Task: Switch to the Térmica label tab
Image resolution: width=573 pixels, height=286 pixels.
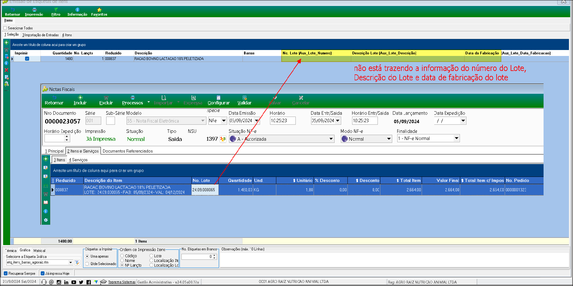Action: click(x=12, y=251)
